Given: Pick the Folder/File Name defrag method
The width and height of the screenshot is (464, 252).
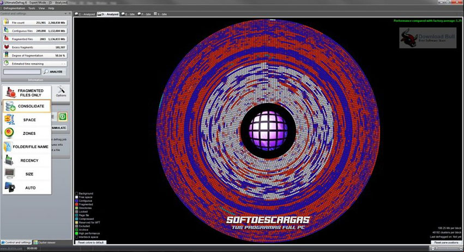Looking at the screenshot, I should coord(27,146).
